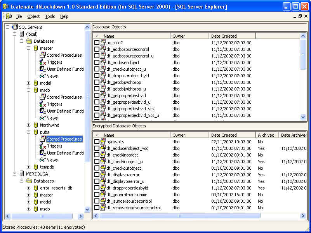Tick the dt_displayoaerror checkbox
This screenshot has width=311, height=233.
(97, 175)
